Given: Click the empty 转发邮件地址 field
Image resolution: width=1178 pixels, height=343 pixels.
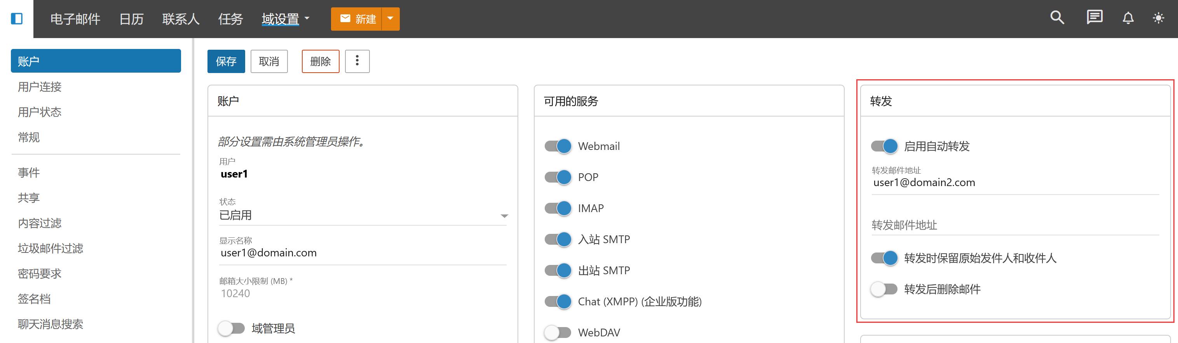Looking at the screenshot, I should coord(1014,225).
